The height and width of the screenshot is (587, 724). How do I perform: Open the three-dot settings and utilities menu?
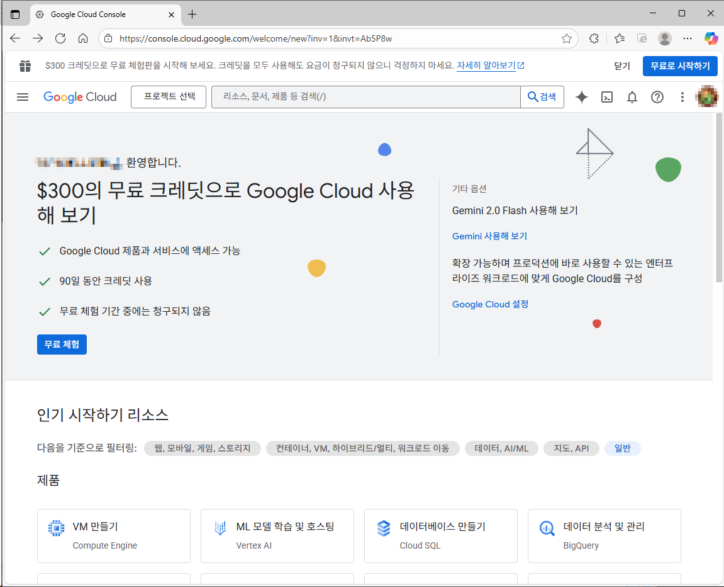(682, 97)
